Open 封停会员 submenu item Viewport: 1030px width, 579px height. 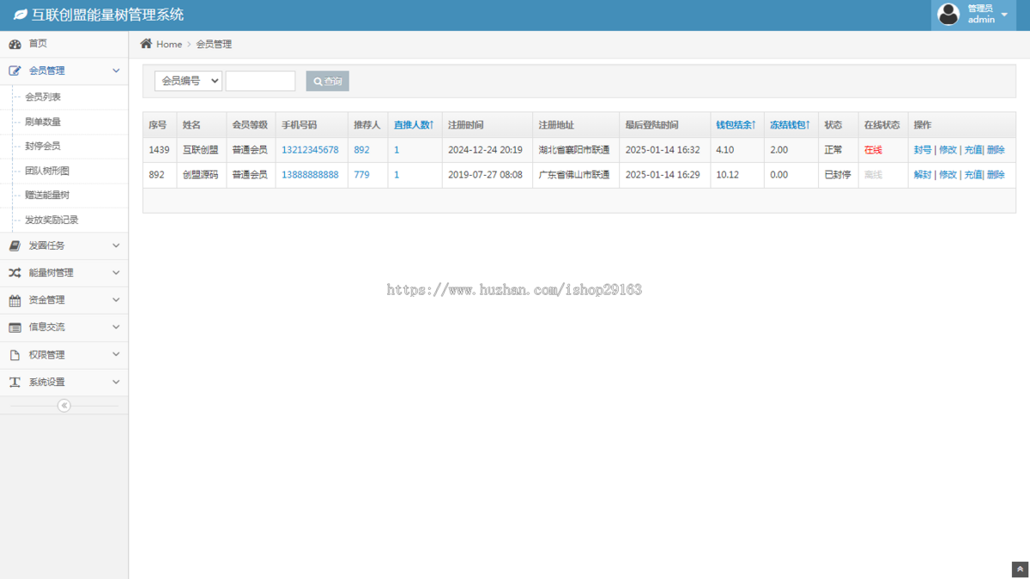[43, 147]
